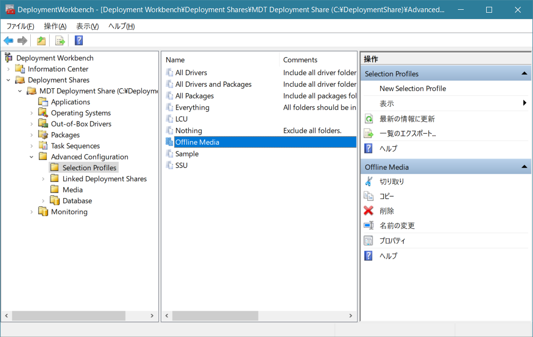533x337 pixels.
Task: Click the Database folder icon in tree
Action: (x=55, y=200)
